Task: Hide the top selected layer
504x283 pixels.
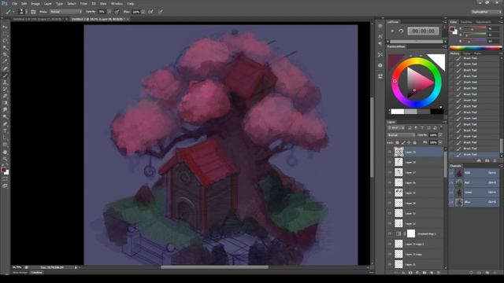Action: (x=390, y=152)
